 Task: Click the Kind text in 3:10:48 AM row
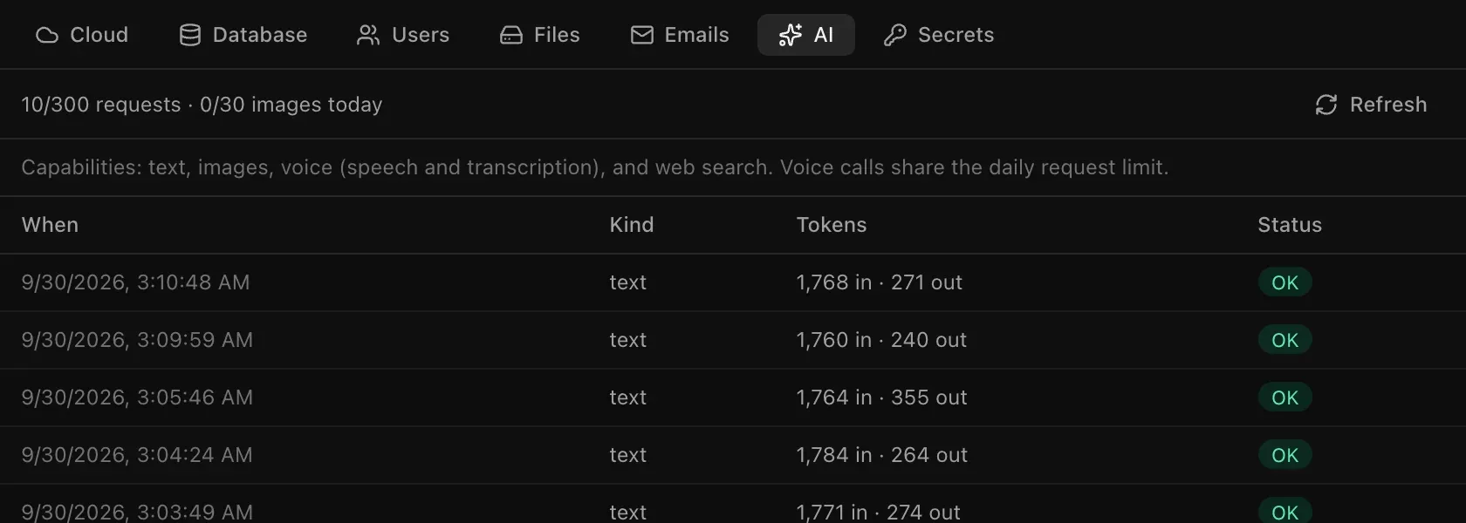point(628,282)
